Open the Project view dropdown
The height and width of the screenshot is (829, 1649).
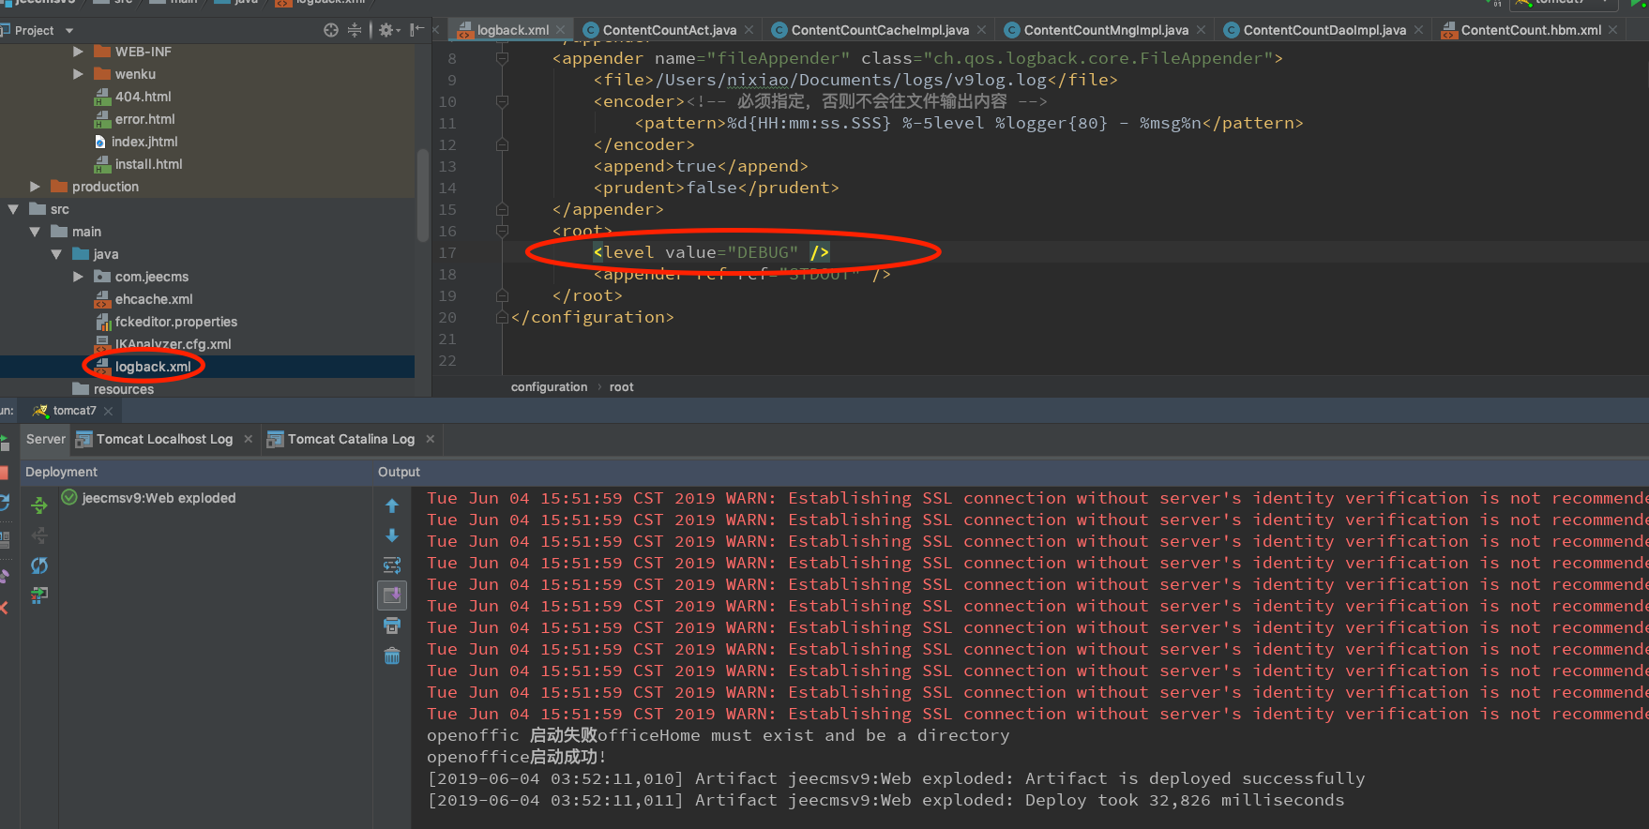(69, 31)
